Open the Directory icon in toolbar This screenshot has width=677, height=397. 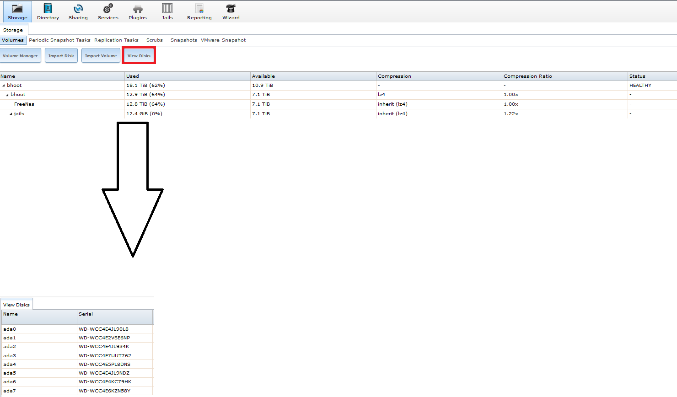click(x=48, y=9)
